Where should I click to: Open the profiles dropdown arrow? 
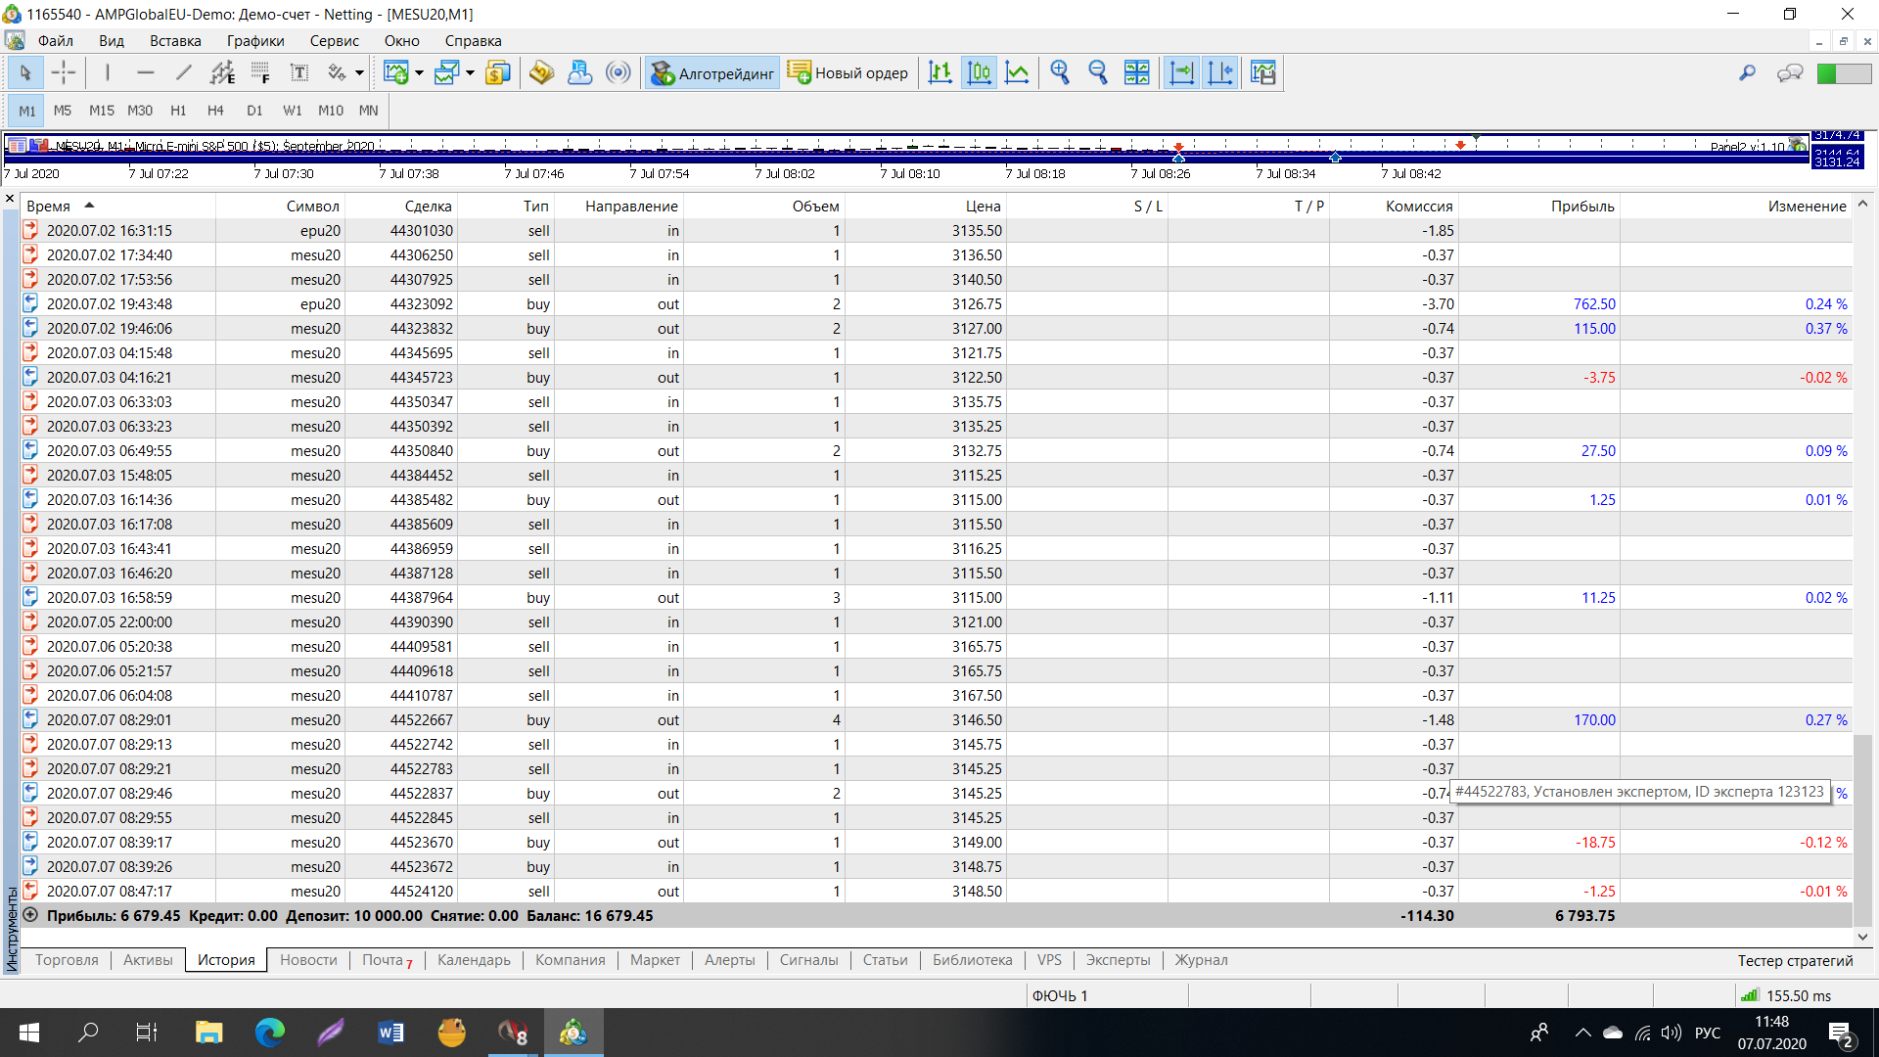click(x=470, y=73)
